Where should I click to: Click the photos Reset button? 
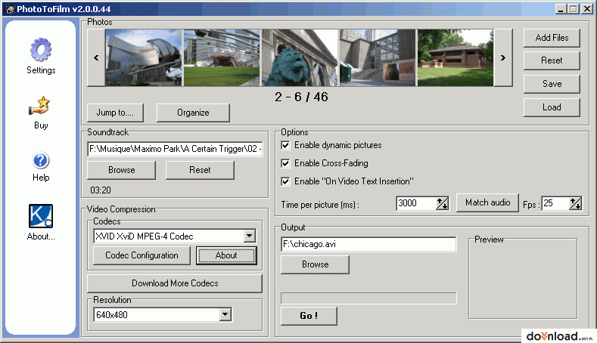click(552, 60)
